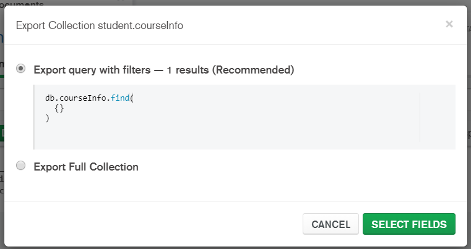Close the Export Collection dialog with X
The image size is (471, 249).
(449, 24)
